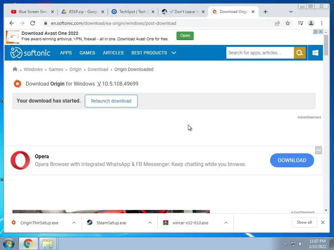This screenshot has height=250, width=334.
Task: Click the Softonic logo
Action: tap(30, 53)
